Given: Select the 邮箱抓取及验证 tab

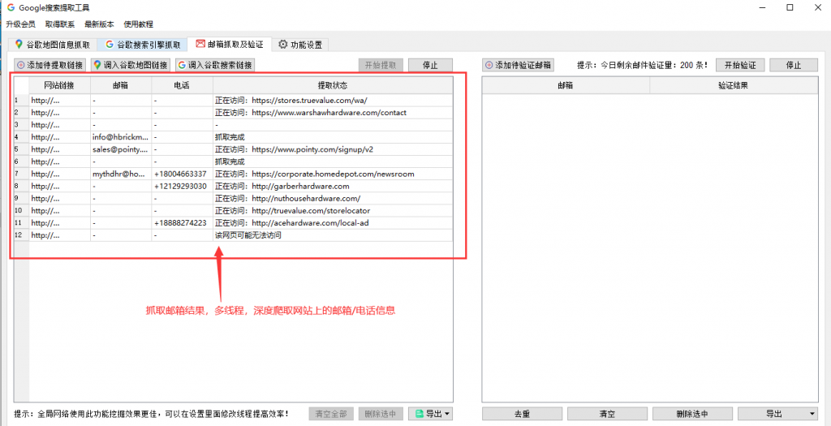Looking at the screenshot, I should coord(230,44).
